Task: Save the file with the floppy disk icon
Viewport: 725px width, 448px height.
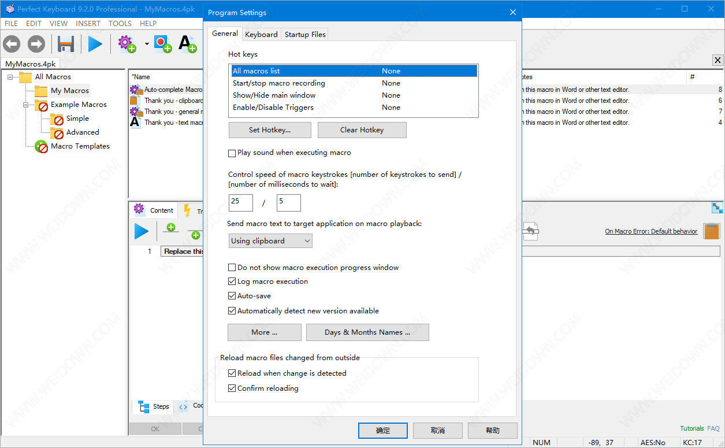Action: [x=66, y=44]
